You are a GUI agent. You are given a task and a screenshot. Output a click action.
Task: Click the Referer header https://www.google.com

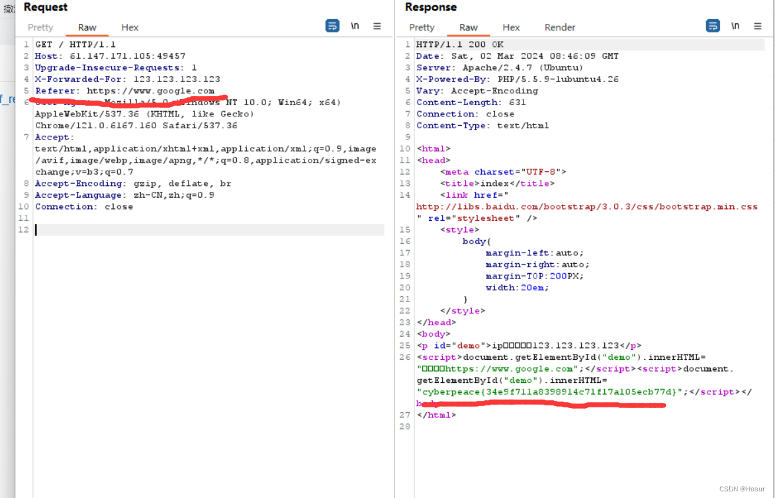pos(124,91)
